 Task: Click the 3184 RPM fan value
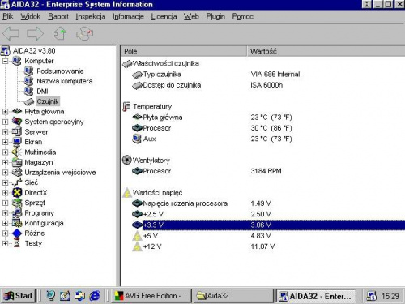(266, 171)
